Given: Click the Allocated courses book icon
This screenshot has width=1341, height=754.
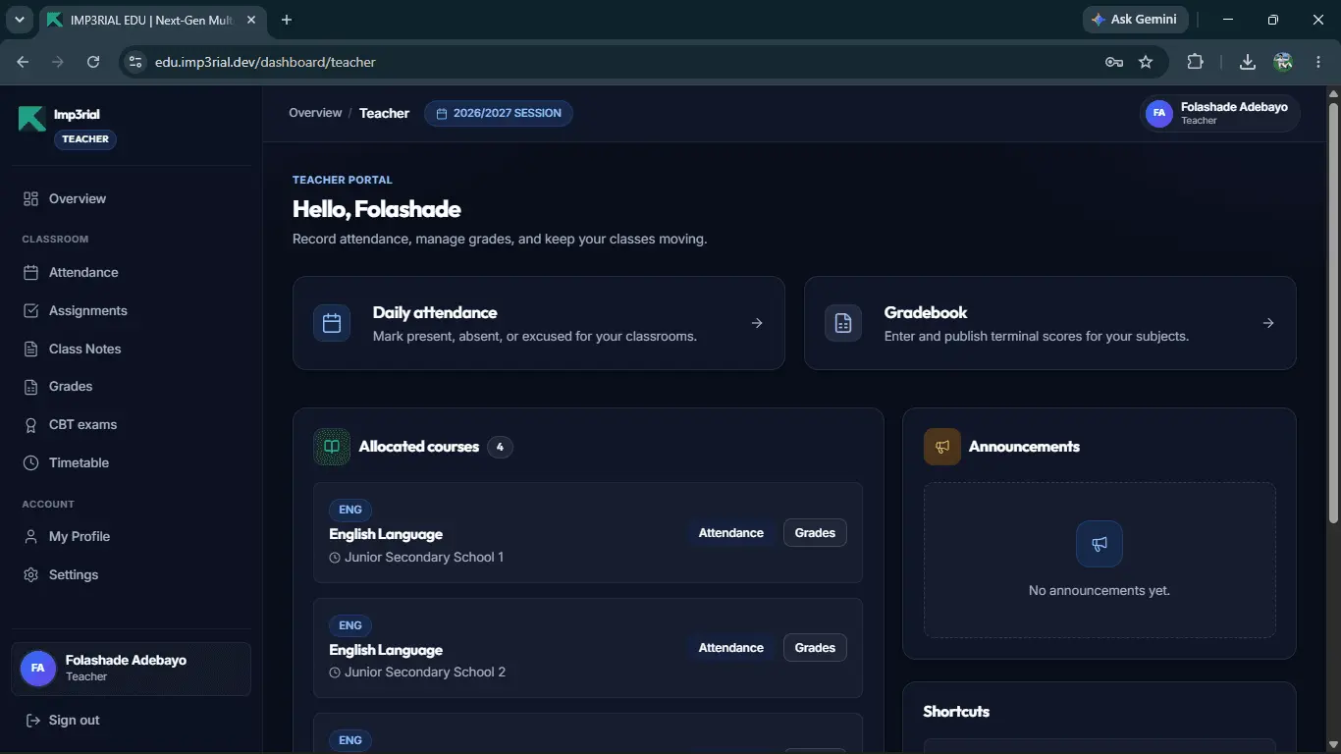Looking at the screenshot, I should click(x=332, y=447).
